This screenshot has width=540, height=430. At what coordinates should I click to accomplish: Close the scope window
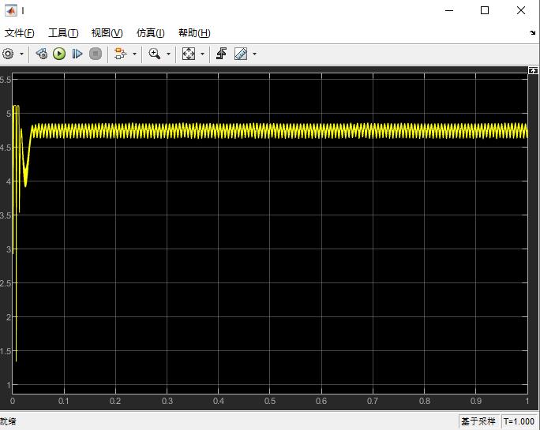[x=521, y=11]
